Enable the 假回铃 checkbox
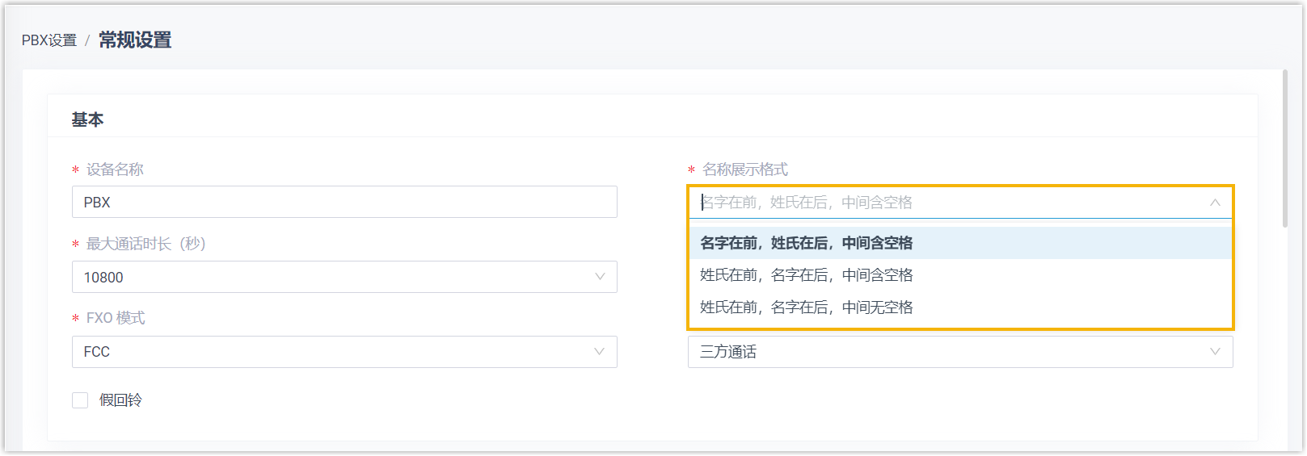 coord(80,400)
